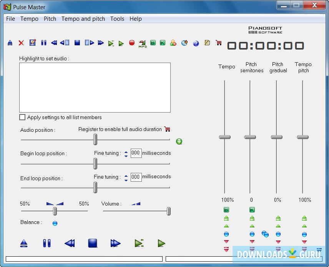Click the Begin loop milliseconds input field
The height and width of the screenshot is (267, 329).
tap(136, 153)
